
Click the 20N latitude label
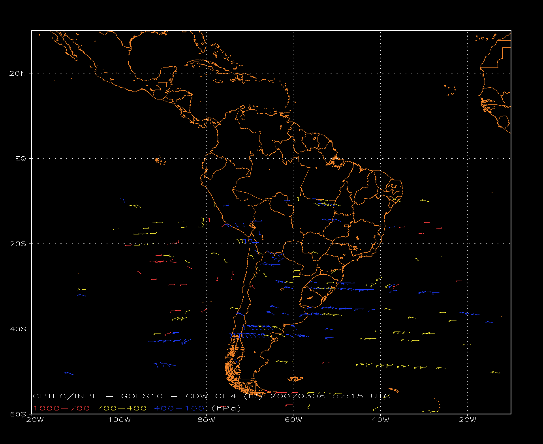pyautogui.click(x=18, y=73)
